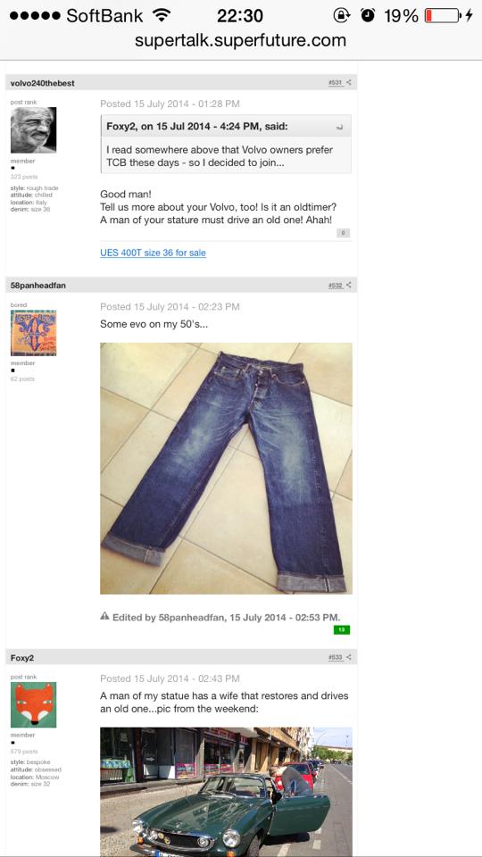Image resolution: width=482 pixels, height=857 pixels.
Task: Open the post #531 permalink
Action: click(336, 83)
